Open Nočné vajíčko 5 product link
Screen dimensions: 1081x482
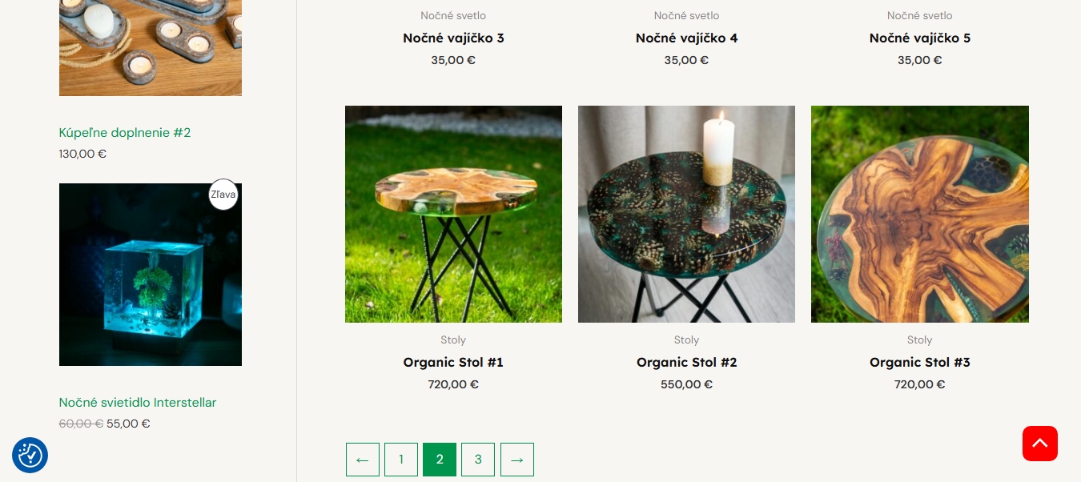click(920, 38)
